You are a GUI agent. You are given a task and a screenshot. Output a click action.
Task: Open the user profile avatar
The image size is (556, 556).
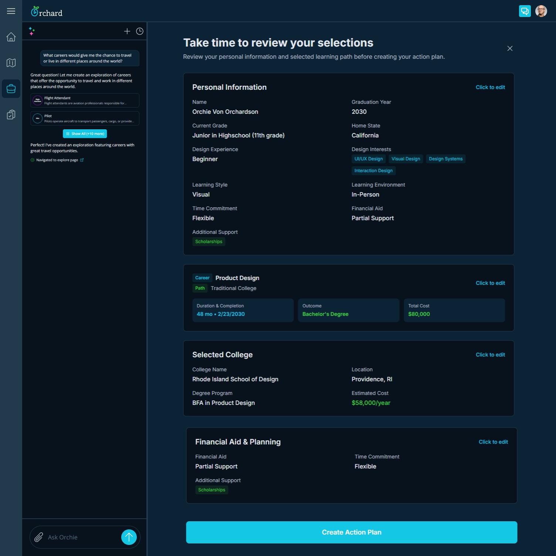(x=541, y=11)
